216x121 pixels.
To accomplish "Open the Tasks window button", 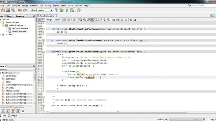I will 3,116.
